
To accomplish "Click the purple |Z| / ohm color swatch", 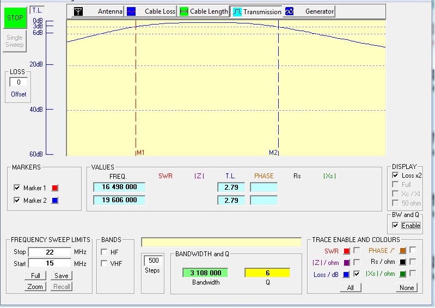I will [x=346, y=263].
